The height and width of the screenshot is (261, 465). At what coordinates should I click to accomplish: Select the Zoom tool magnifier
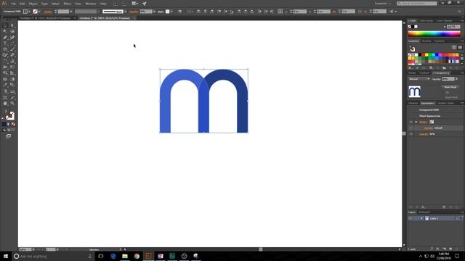click(x=12, y=103)
